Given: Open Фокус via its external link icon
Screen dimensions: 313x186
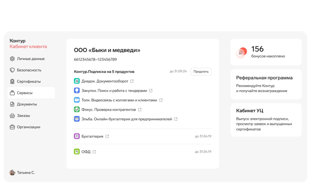Looking at the screenshot, I should point(140,110).
